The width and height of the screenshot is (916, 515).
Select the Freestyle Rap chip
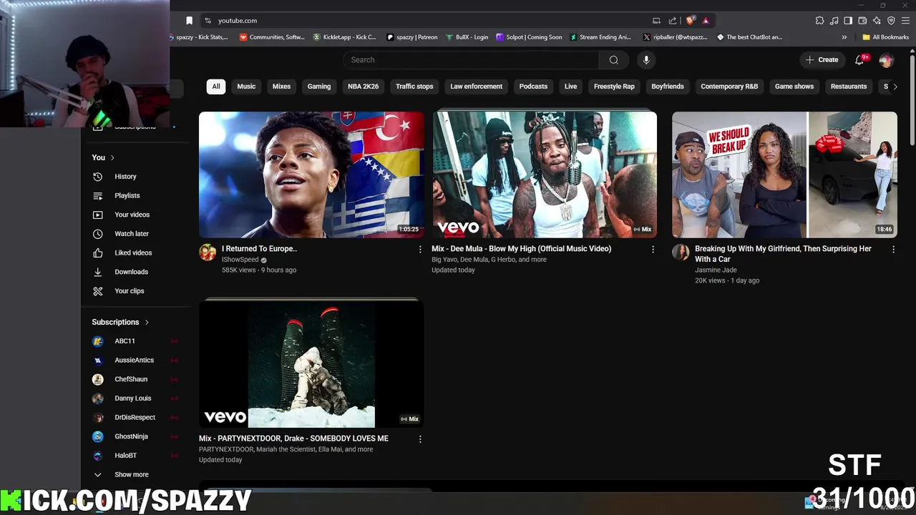[x=614, y=87]
